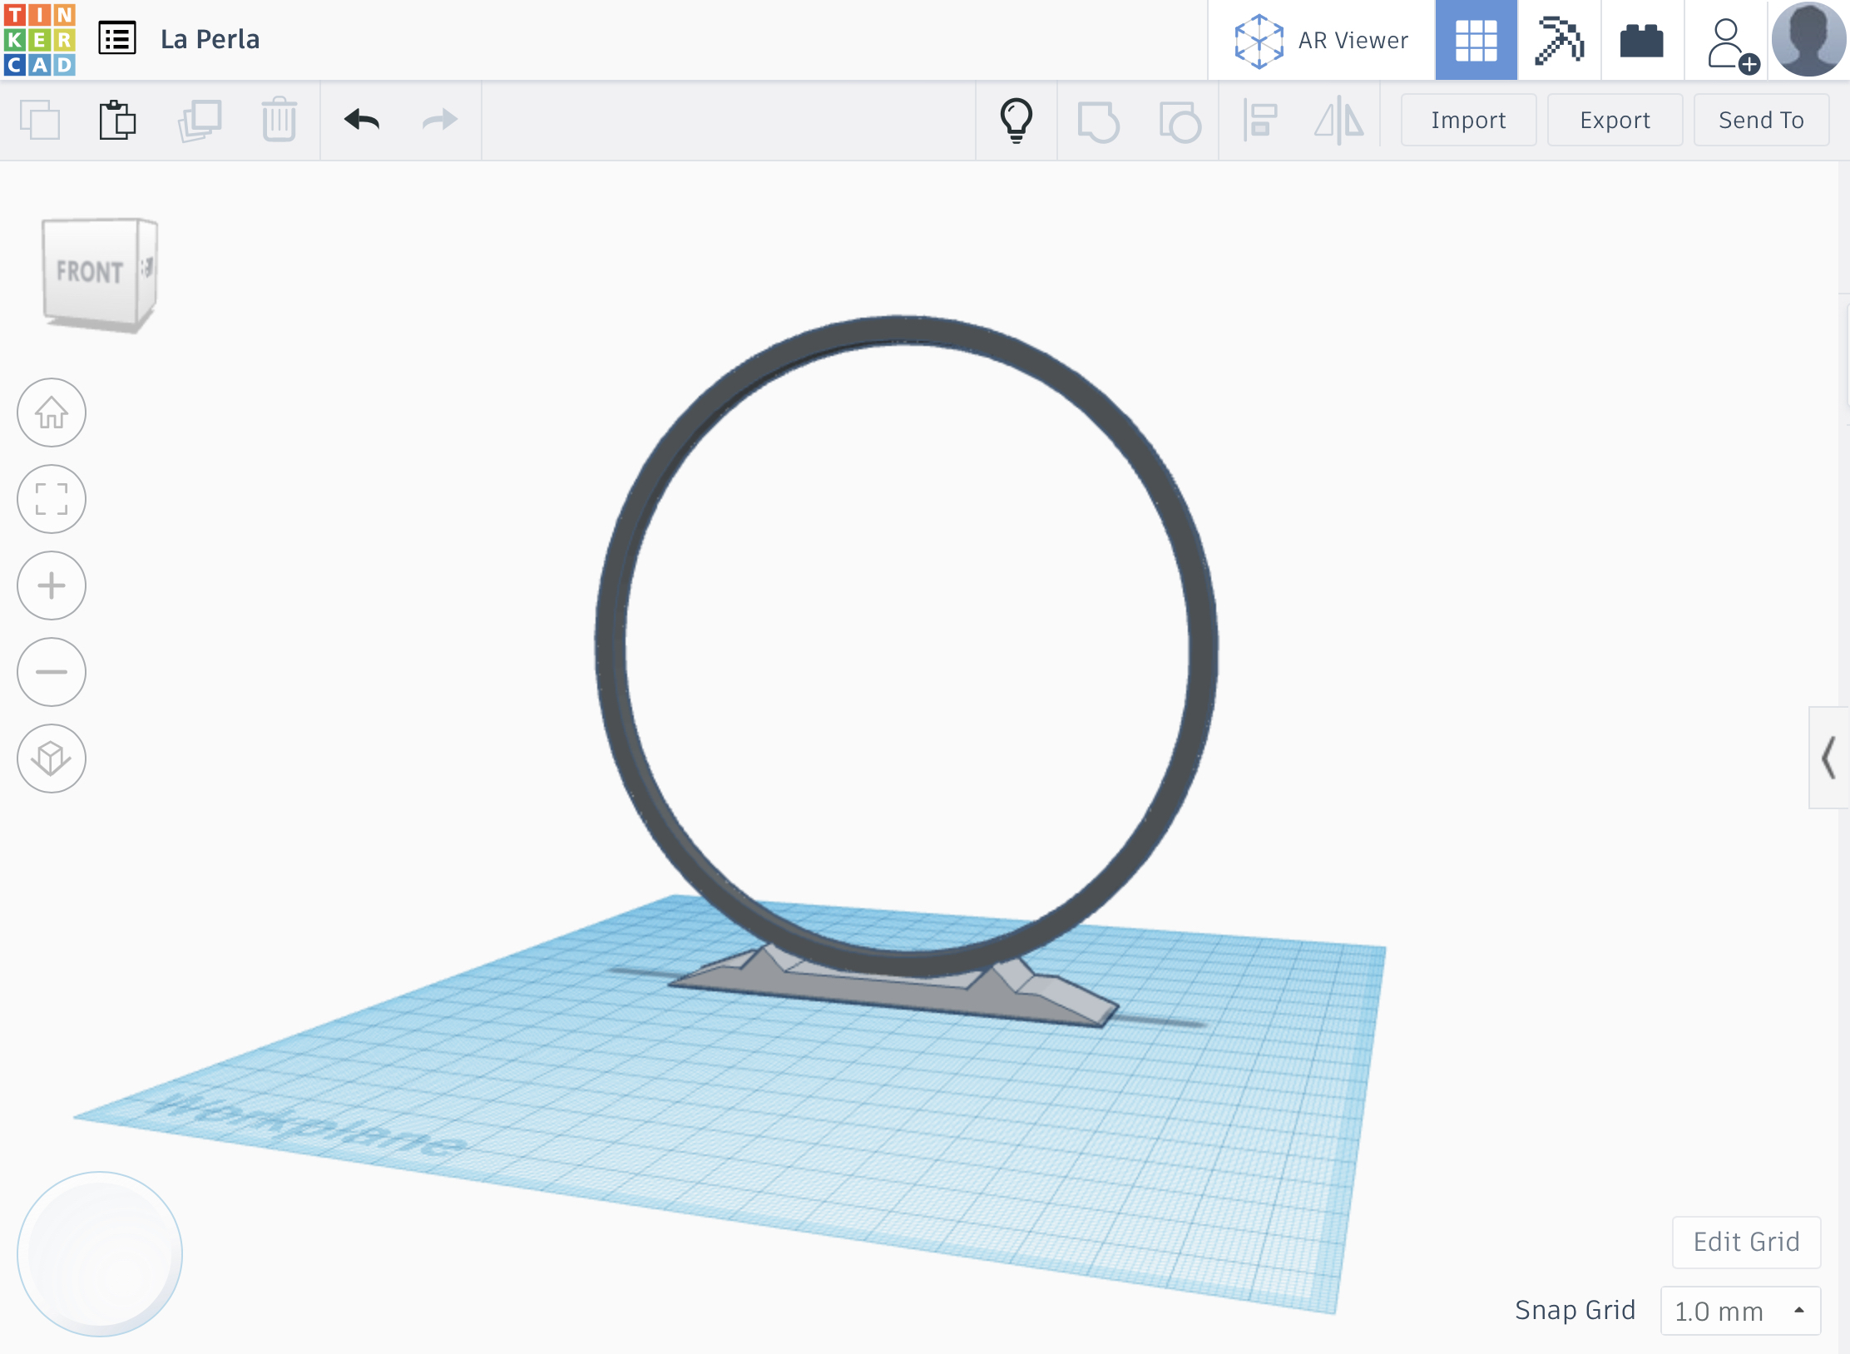
Task: Click the La Perla design name
Action: (x=210, y=39)
